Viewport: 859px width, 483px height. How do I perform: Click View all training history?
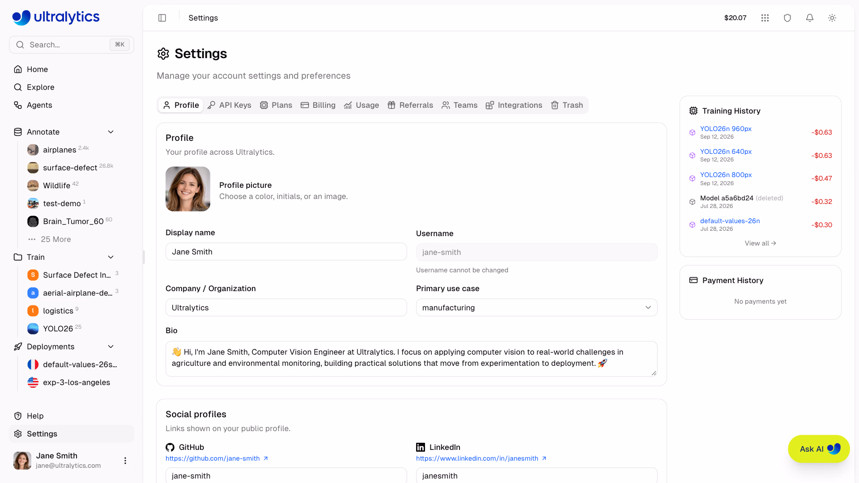(x=760, y=243)
